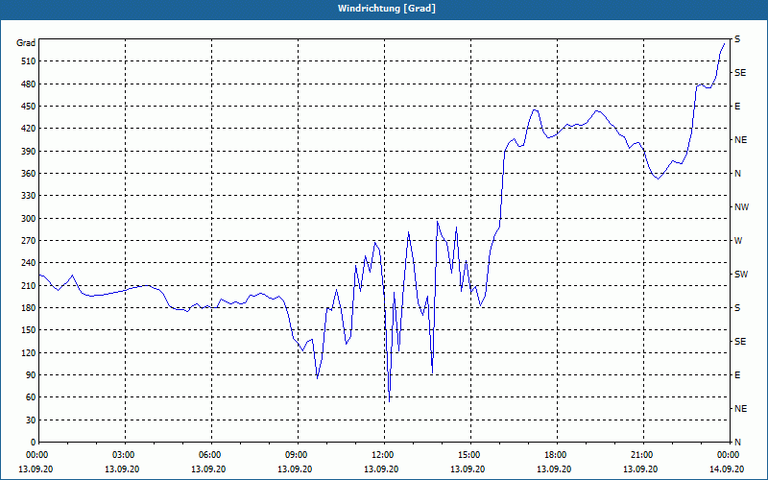Click the 13.09.20 date under 18:00
Viewport: 768px width, 480px height.
pyautogui.click(x=554, y=468)
